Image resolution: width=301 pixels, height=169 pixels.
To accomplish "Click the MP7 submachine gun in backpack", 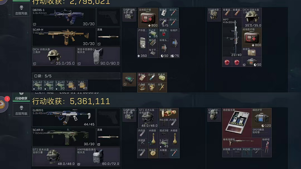I will pos(232,37).
